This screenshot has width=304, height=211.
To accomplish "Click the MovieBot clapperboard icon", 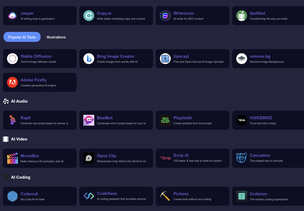I will [12, 158].
